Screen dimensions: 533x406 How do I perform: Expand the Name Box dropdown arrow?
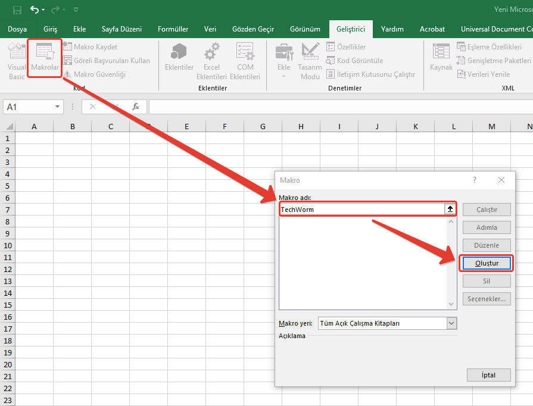click(x=58, y=107)
